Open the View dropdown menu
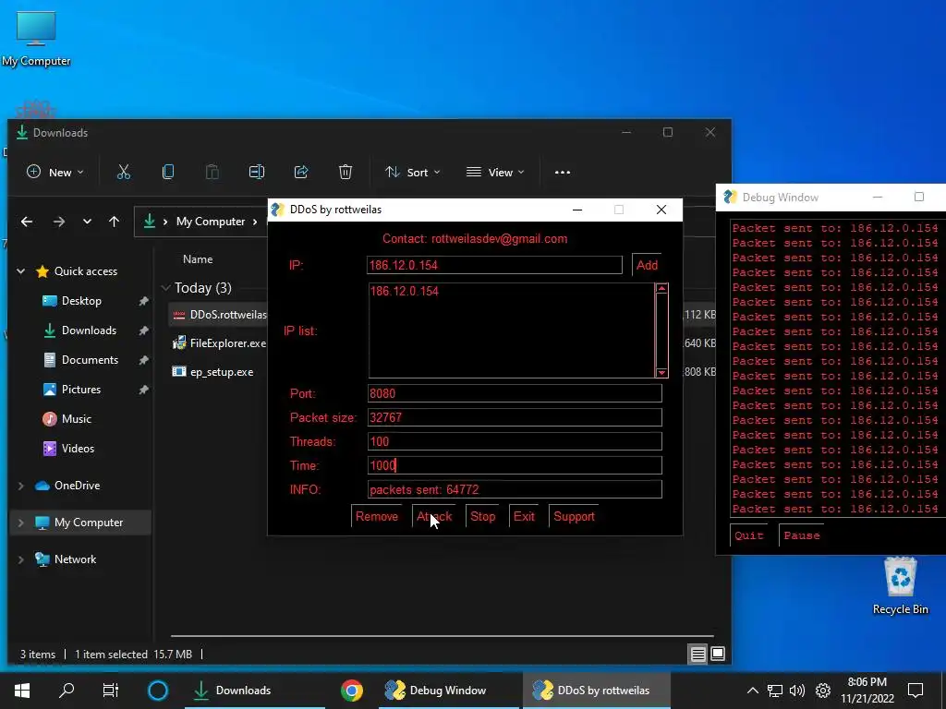Image resolution: width=946 pixels, height=709 pixels. pyautogui.click(x=495, y=173)
